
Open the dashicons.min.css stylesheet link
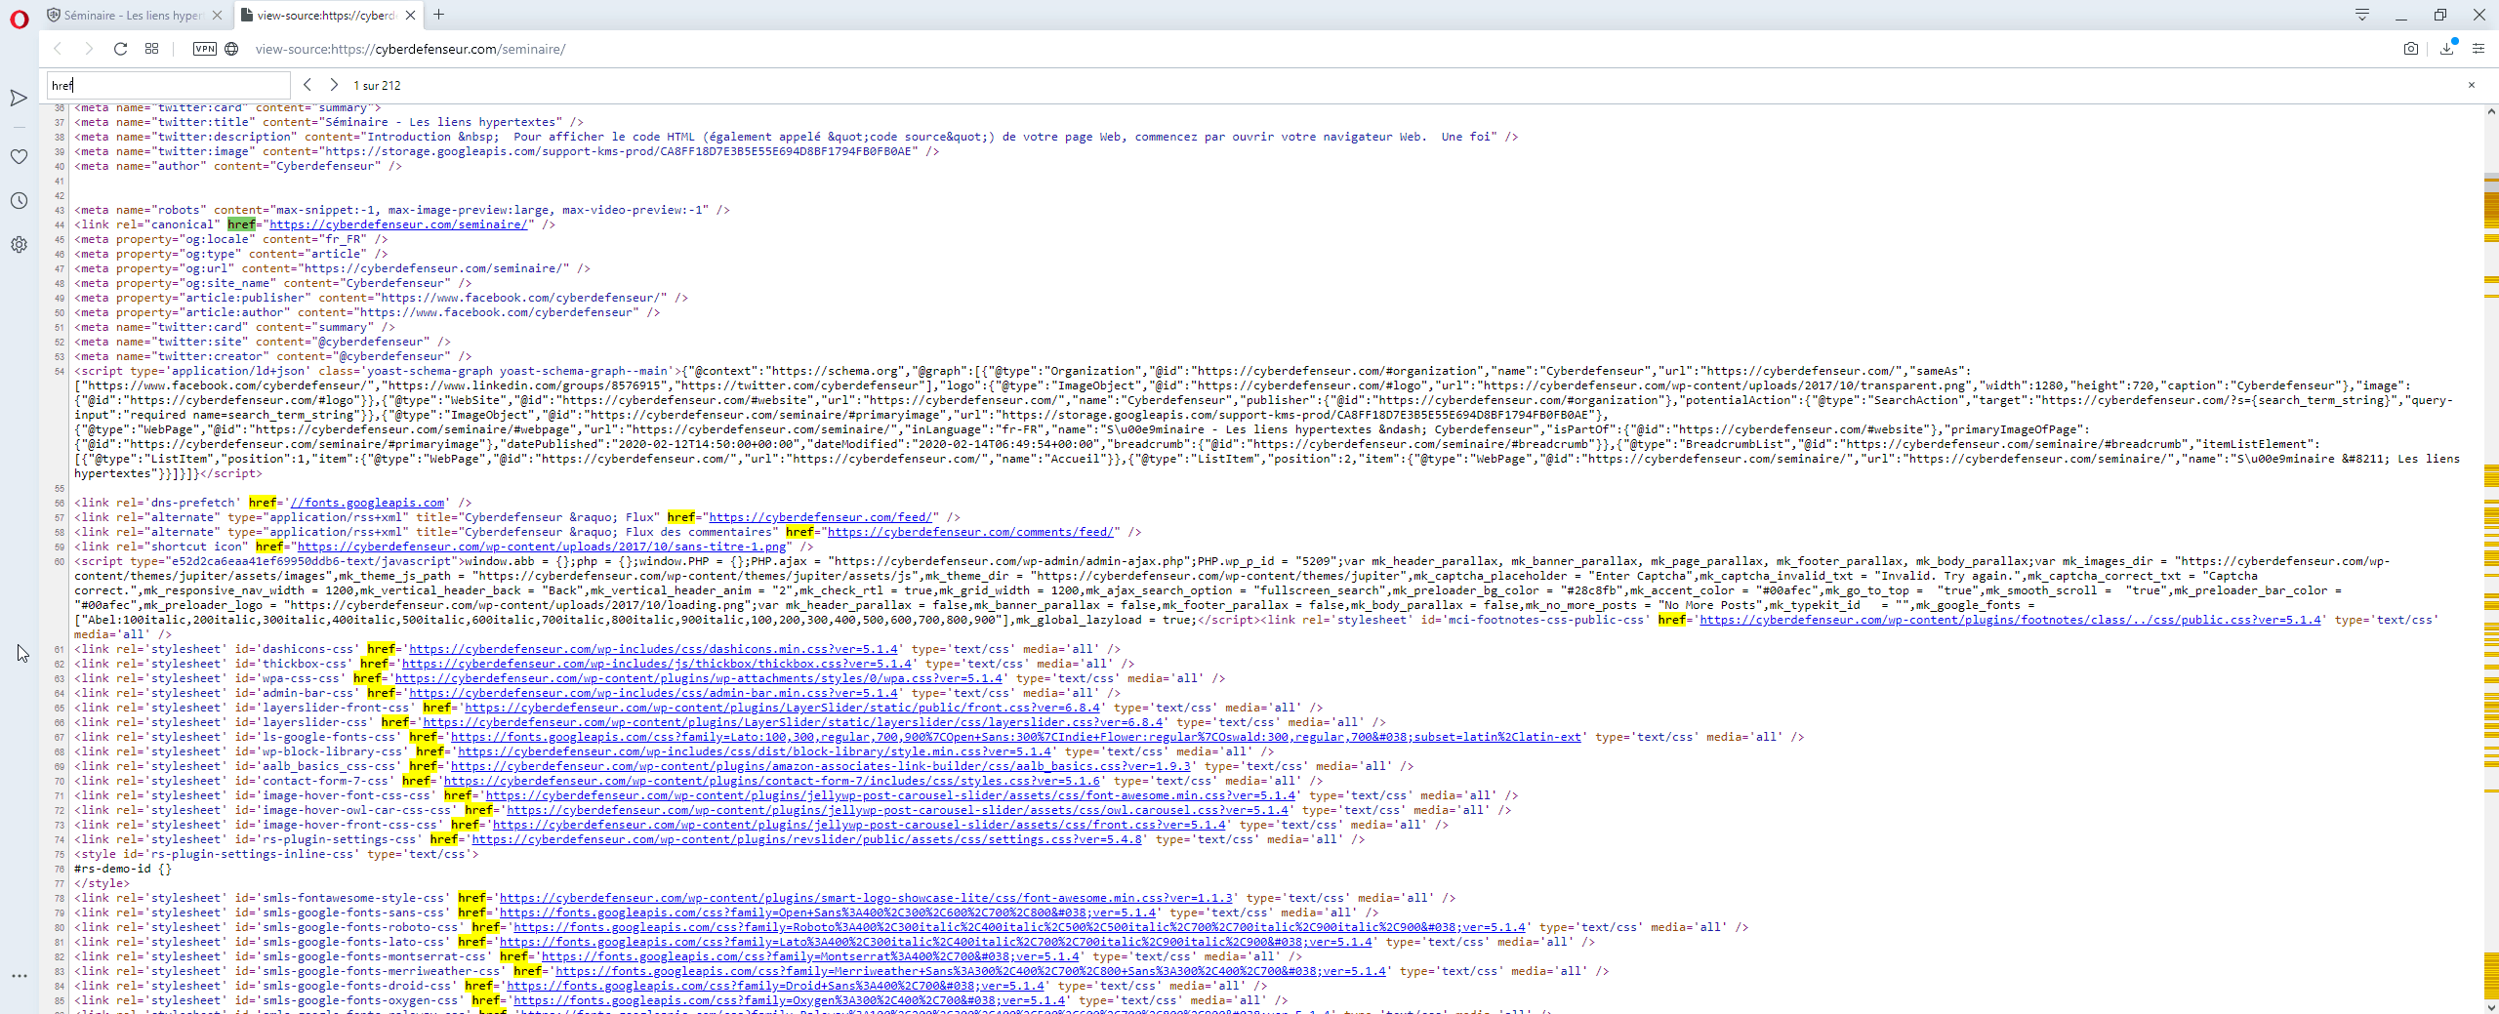pos(653,649)
